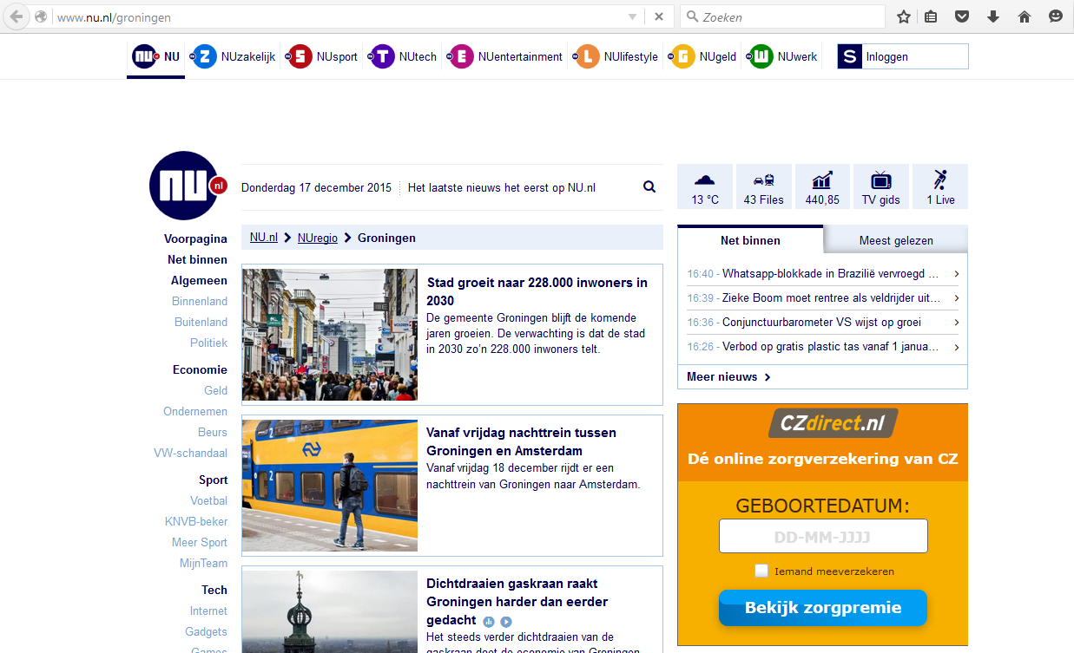Screen dimensions: 1074x653
Task: Click the 1 Live footballer icon
Action: tap(939, 186)
